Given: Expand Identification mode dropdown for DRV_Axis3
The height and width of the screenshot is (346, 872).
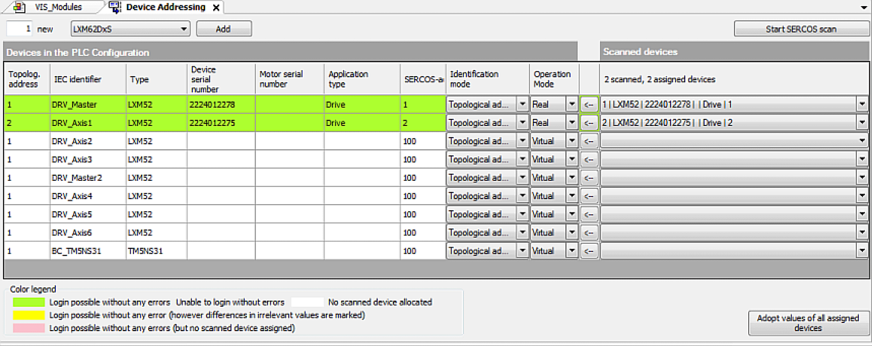Looking at the screenshot, I should pyautogui.click(x=522, y=160).
